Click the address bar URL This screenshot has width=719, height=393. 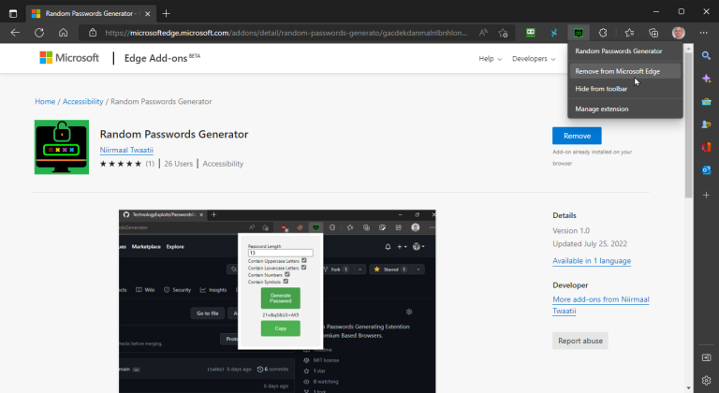pos(286,33)
